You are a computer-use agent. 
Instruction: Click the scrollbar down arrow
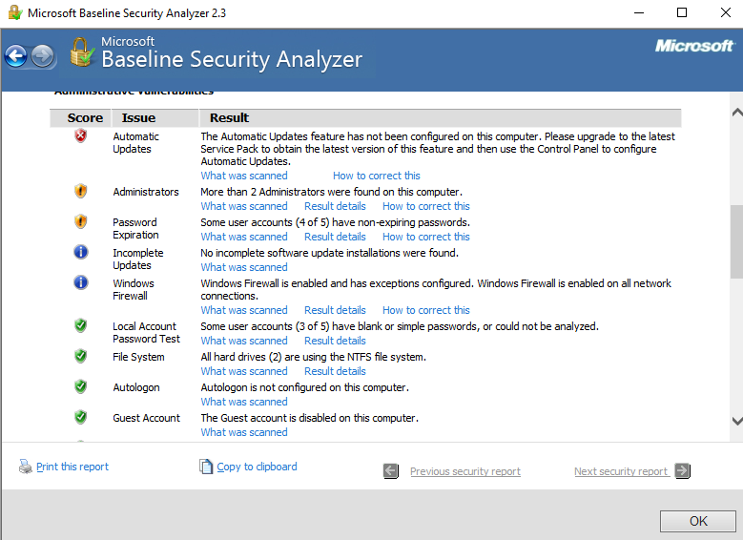tap(737, 421)
